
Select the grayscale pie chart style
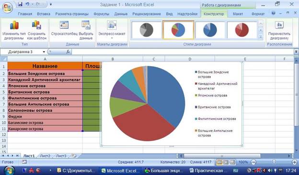(146, 30)
